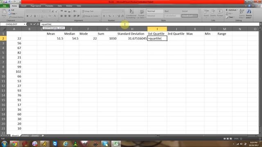The height and width of the screenshot is (147, 262).
Task: Click Decrease Indent icon
Action: 75,16
